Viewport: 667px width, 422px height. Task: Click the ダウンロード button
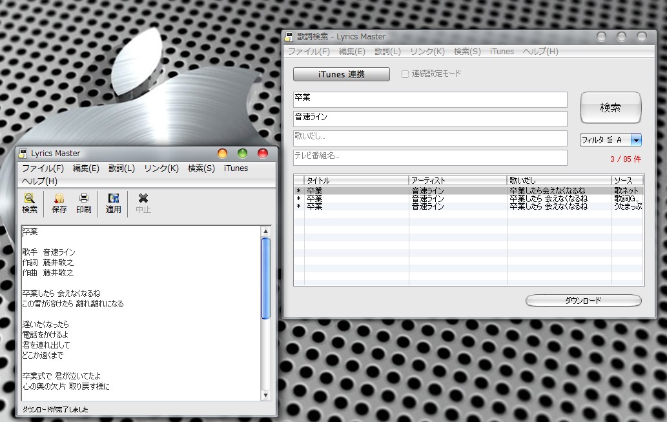tap(583, 301)
